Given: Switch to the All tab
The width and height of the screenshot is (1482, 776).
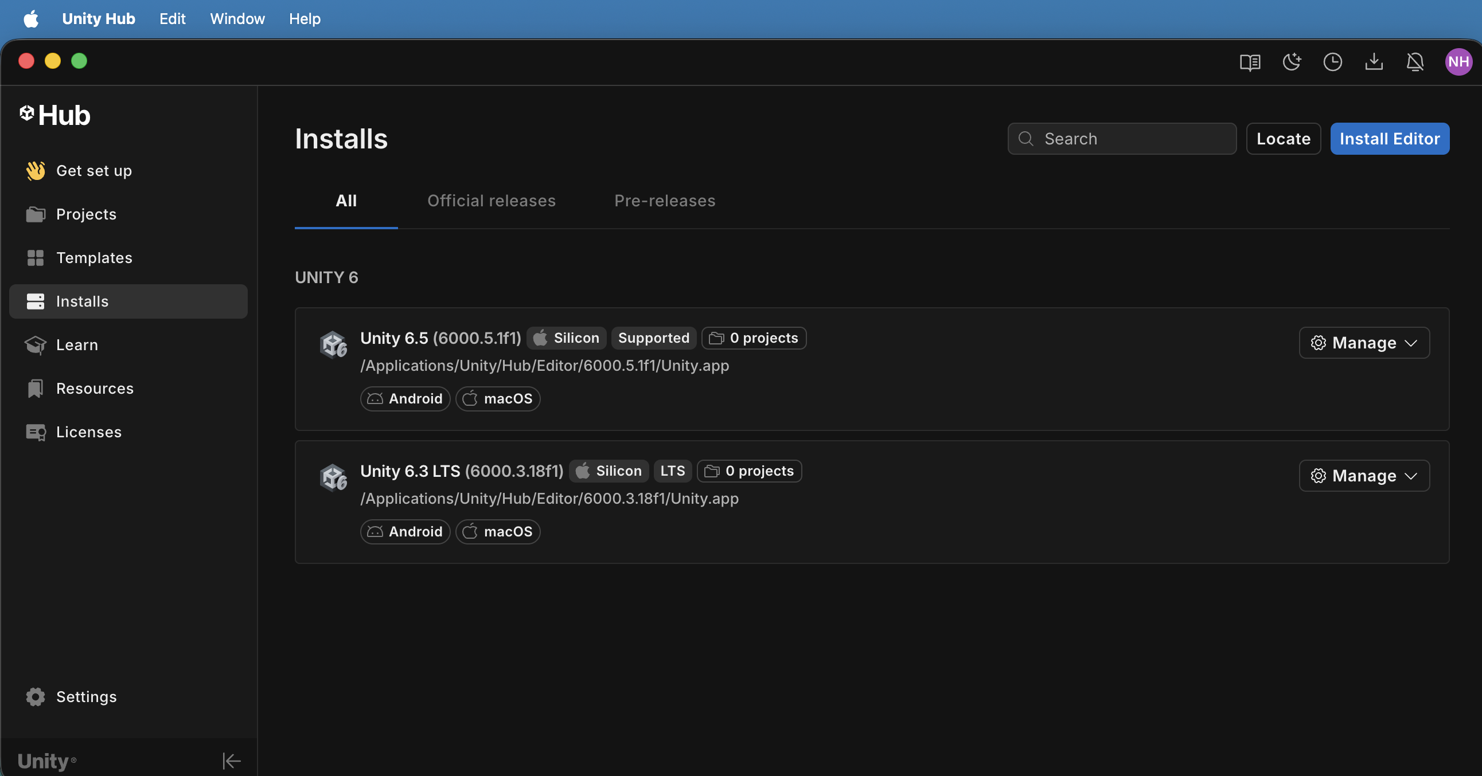Looking at the screenshot, I should click(x=346, y=201).
